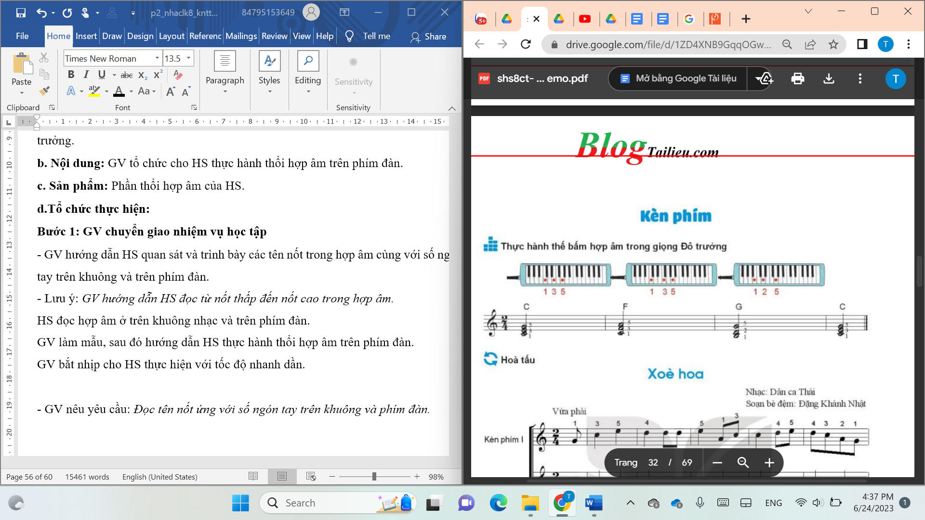Open the Styles gallery dropdown
This screenshot has width=925, height=520.
coord(269,73)
